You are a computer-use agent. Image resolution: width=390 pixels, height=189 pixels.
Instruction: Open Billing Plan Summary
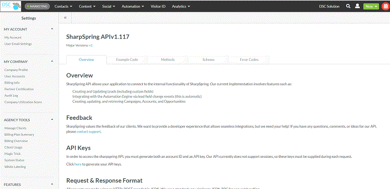(19, 135)
